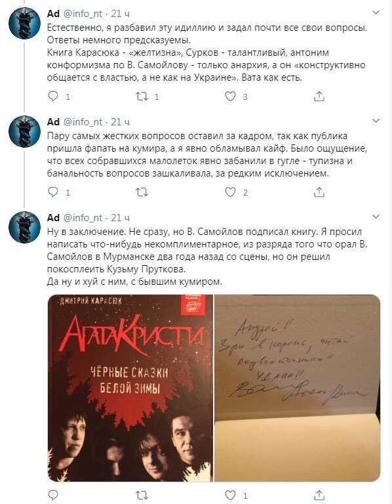Share the second tweet via share icon

point(319,192)
